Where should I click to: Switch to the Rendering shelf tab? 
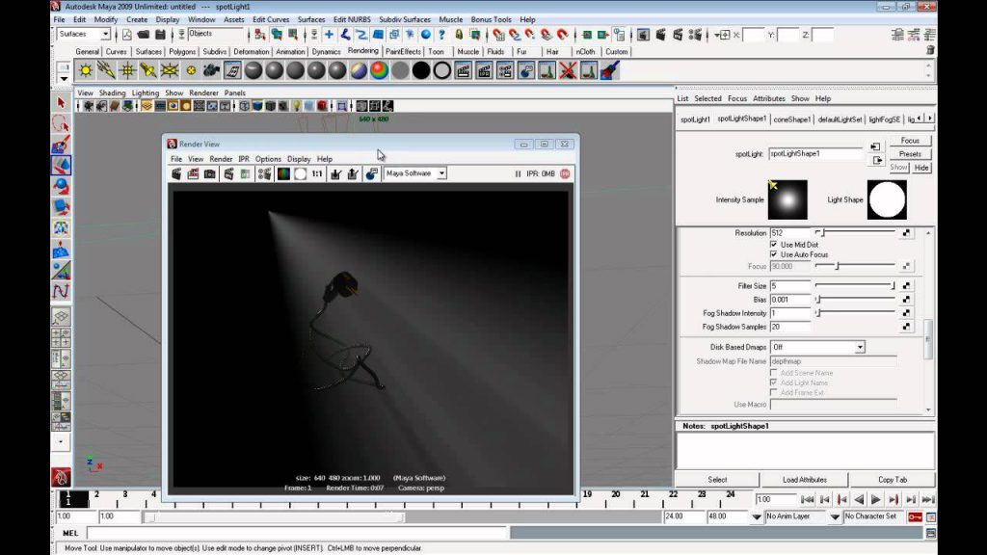pyautogui.click(x=363, y=52)
